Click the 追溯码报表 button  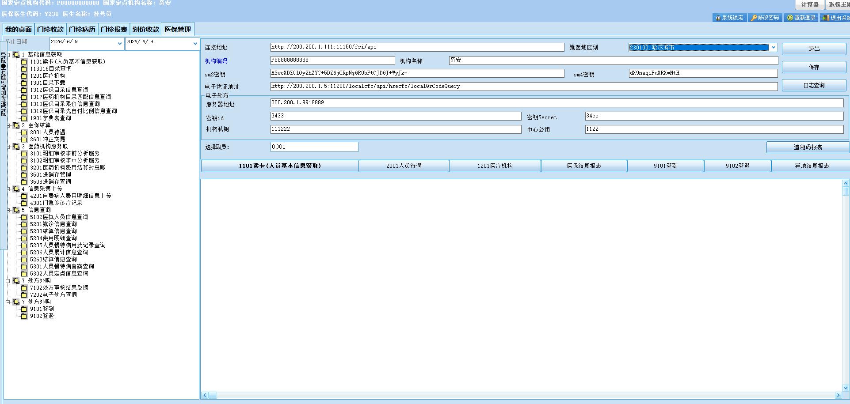point(808,147)
